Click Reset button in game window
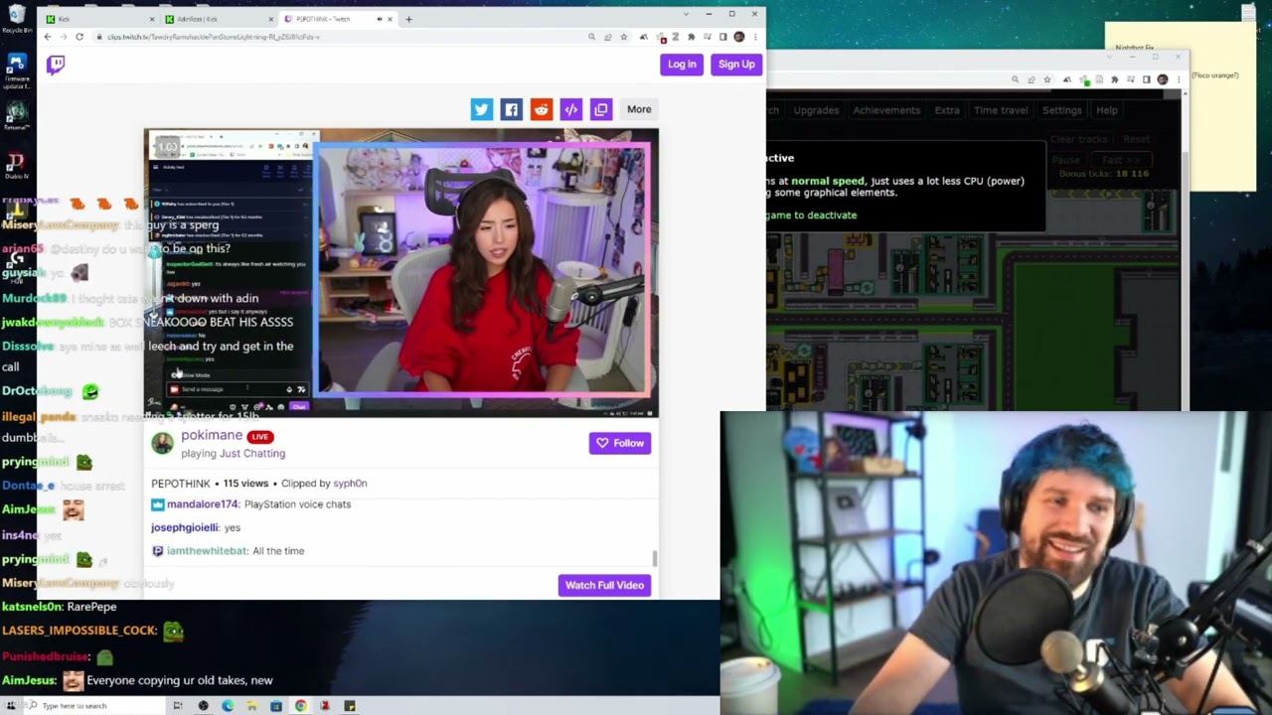Screen dimensions: 1272x715 (1137, 139)
